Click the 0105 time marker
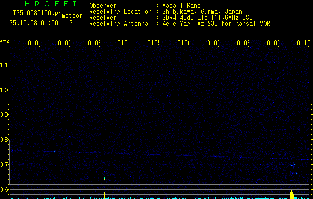This screenshot has height=199, width=313. tap(153, 43)
